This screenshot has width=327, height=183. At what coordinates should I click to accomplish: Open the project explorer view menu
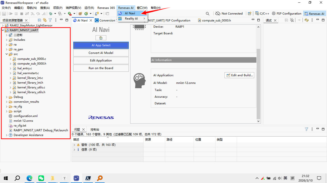tap(56, 20)
